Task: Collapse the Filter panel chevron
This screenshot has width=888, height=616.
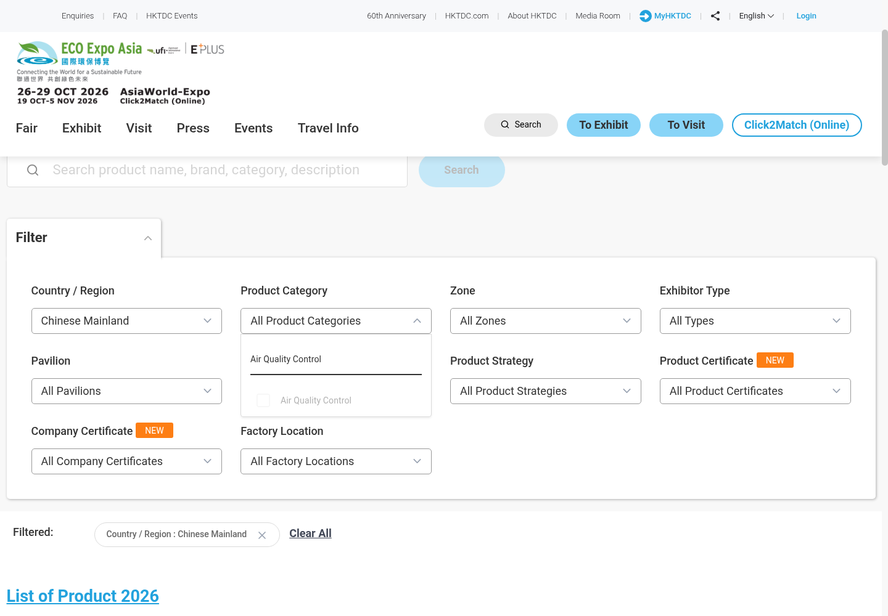Action: (x=148, y=238)
